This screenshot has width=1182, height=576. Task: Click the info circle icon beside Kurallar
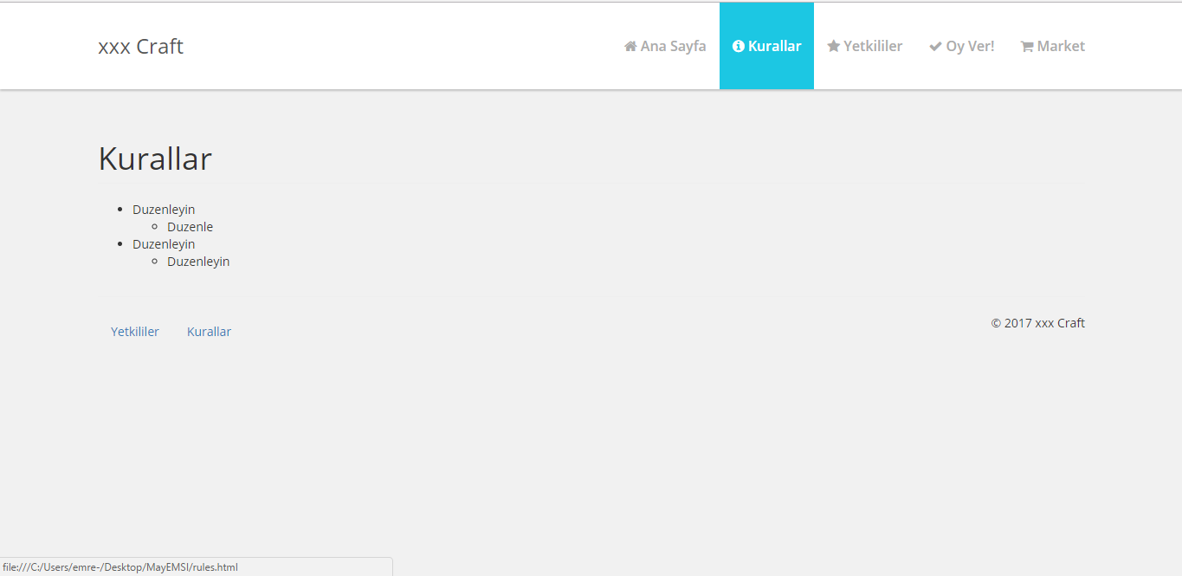[x=739, y=46]
